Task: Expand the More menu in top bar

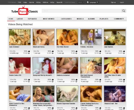Action: [81, 2]
